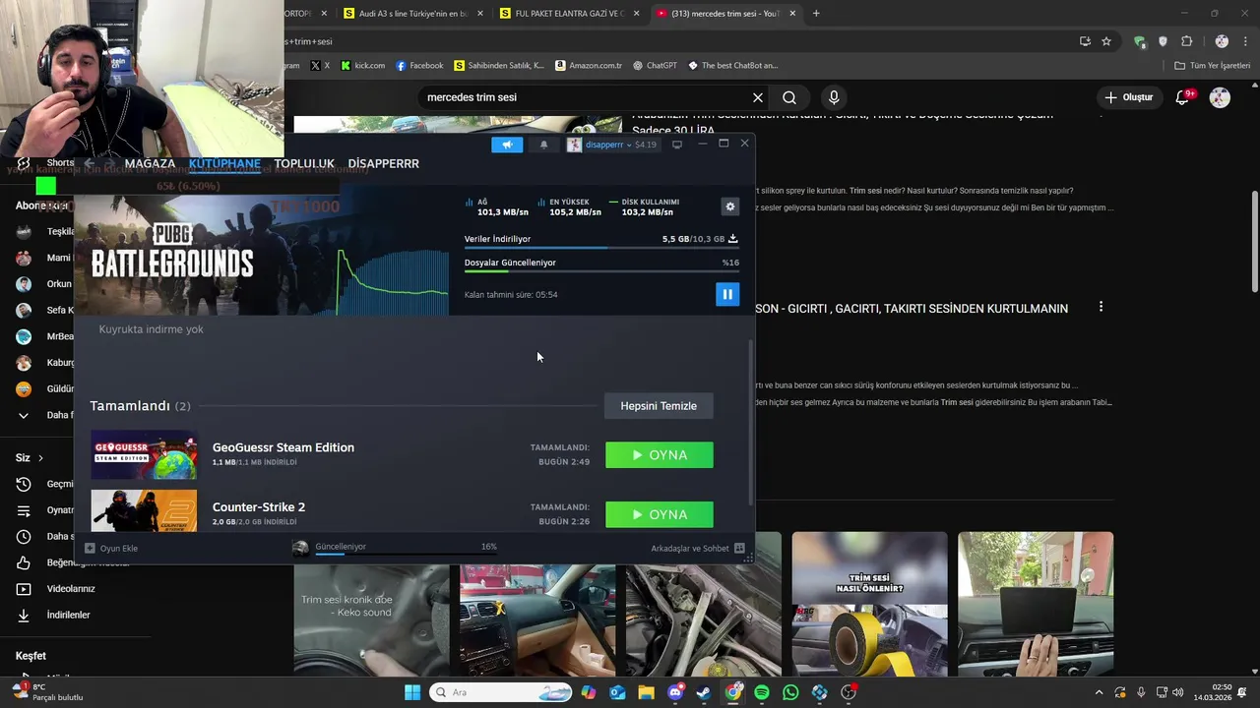Click Steam announcements megaphone icon

coord(507,145)
